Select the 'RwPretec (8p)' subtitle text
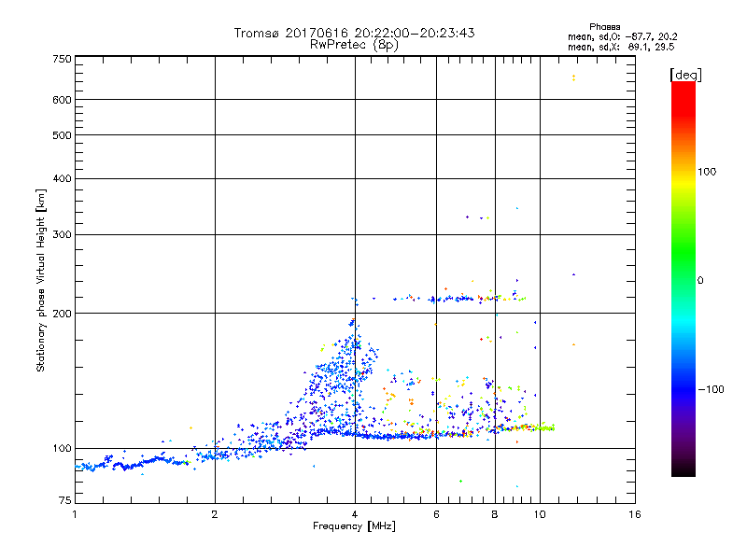This screenshot has height=560, width=747. (354, 45)
